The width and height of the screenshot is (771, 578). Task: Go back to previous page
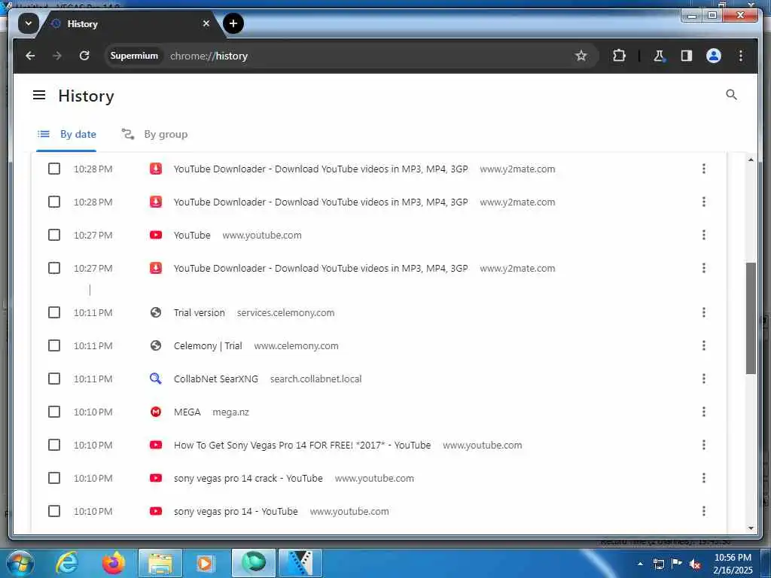pyautogui.click(x=30, y=56)
